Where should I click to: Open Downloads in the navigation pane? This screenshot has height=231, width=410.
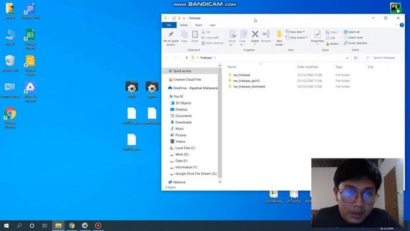(183, 122)
